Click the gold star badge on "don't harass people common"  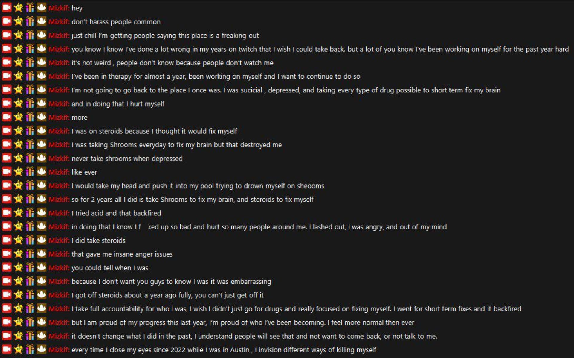click(19, 22)
